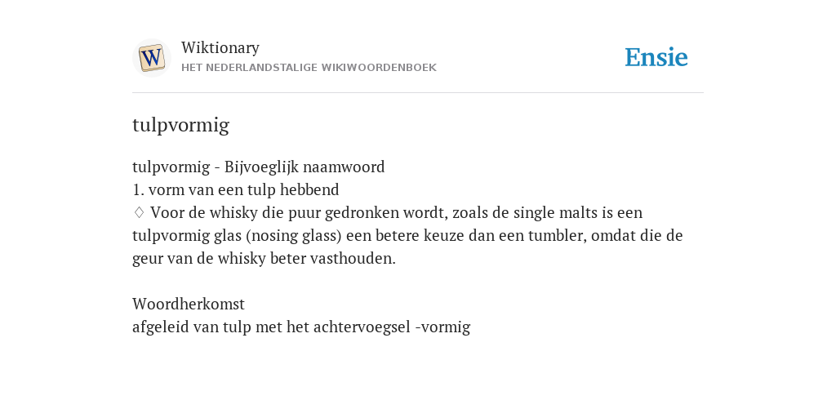The height and width of the screenshot is (418, 836).
Task: Click the diamond bullet before the example sentence
Action: pyautogui.click(x=139, y=213)
